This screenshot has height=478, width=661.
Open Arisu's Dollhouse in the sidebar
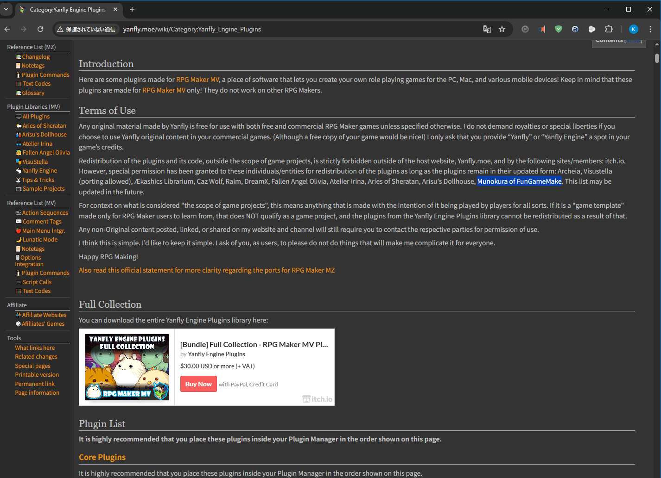(44, 135)
